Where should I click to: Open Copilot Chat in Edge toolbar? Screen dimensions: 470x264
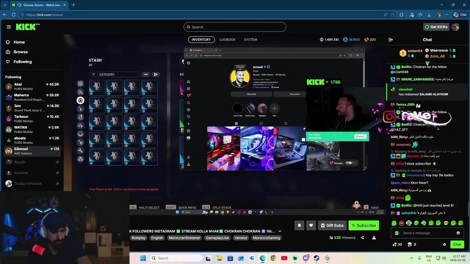[460, 15]
